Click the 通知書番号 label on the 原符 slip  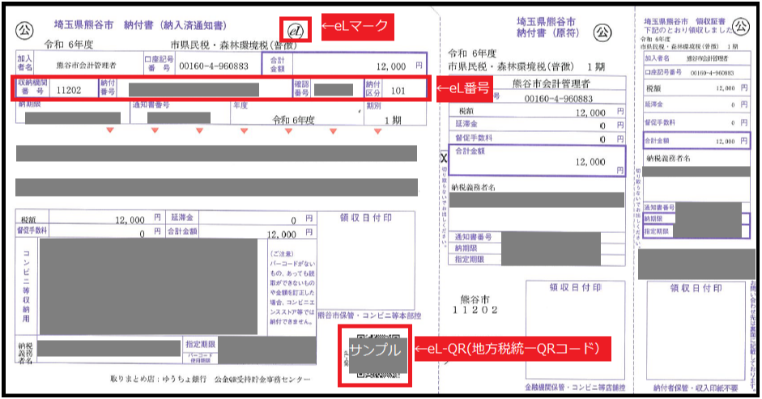[474, 236]
